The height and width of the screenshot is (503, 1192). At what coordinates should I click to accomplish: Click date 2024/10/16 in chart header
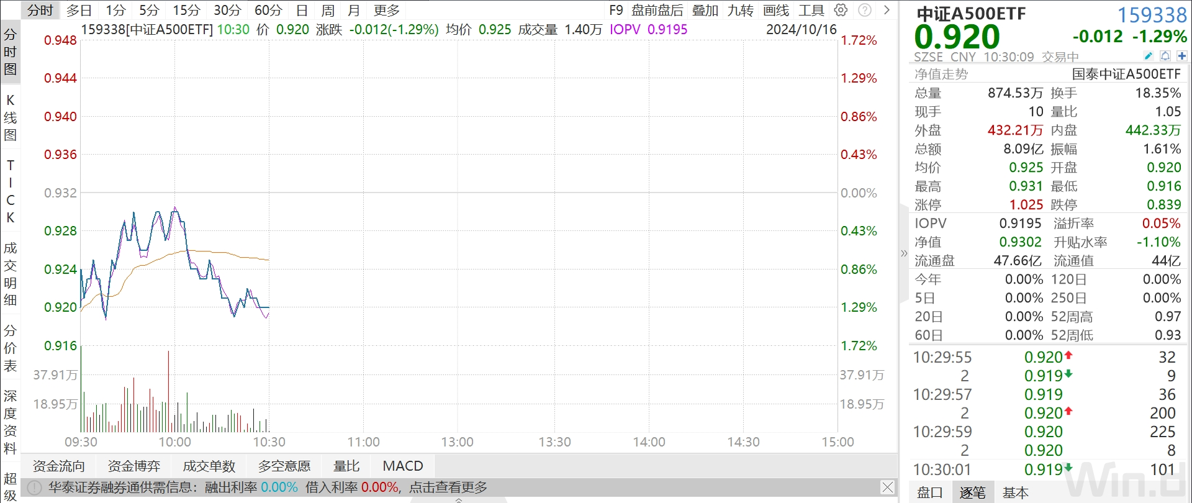click(x=801, y=29)
